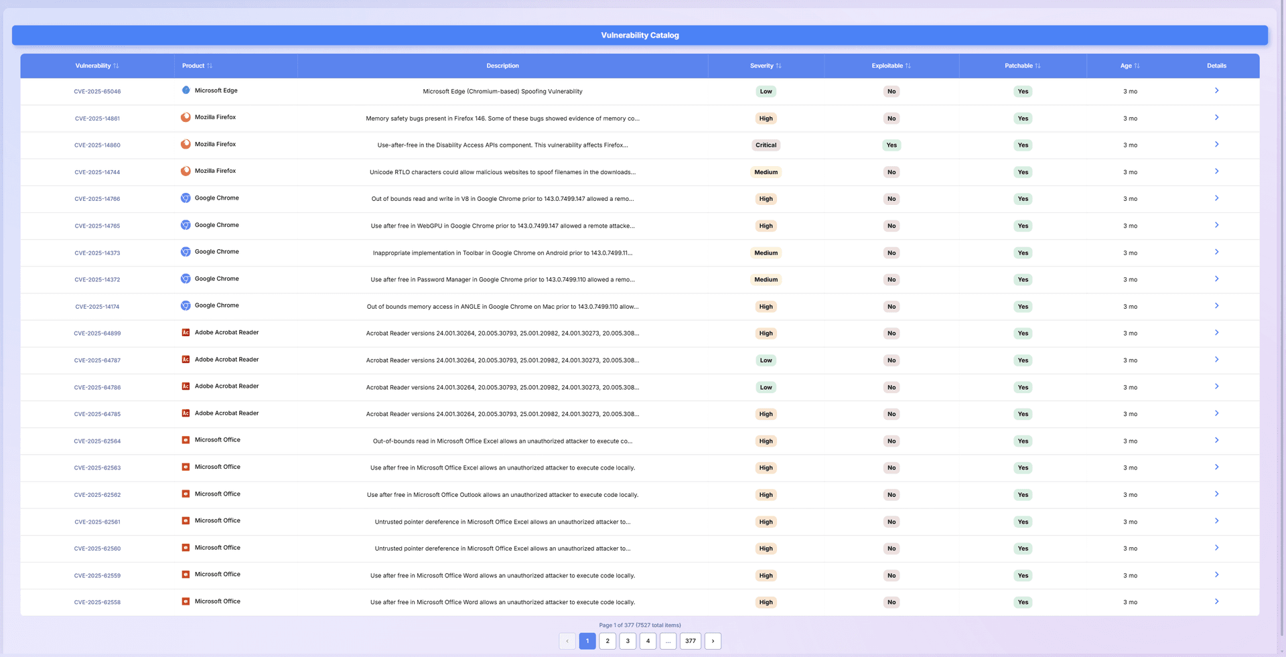
Task: Click the Critical severity badge for CVE-2025-14860
Action: pyautogui.click(x=766, y=145)
